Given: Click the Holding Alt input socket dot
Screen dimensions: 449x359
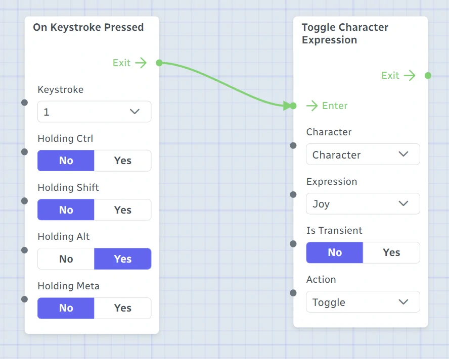Looking at the screenshot, I should [25, 250].
